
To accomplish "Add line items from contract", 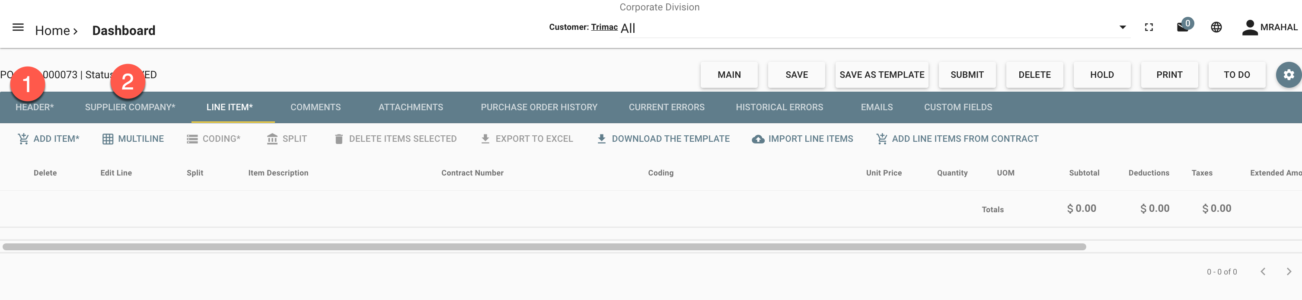I will [x=957, y=139].
